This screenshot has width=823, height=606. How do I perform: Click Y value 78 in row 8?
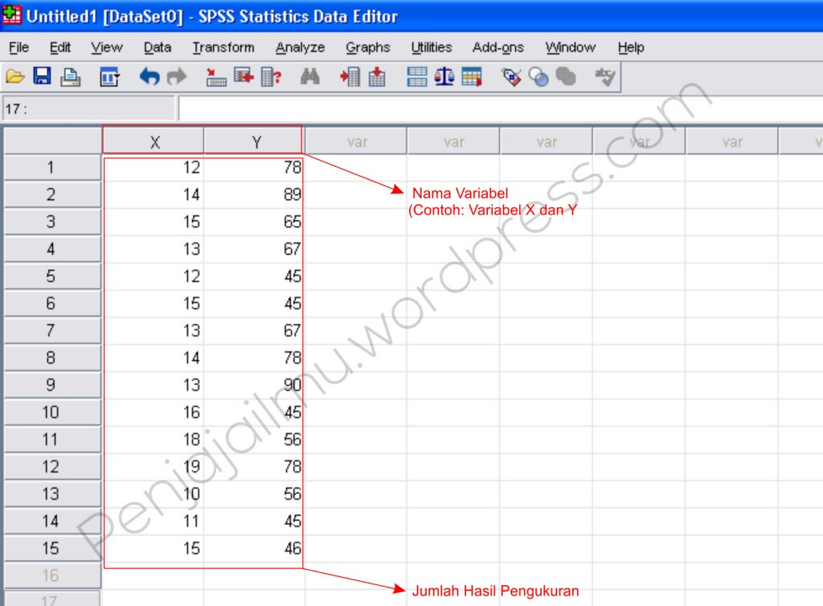(x=253, y=358)
